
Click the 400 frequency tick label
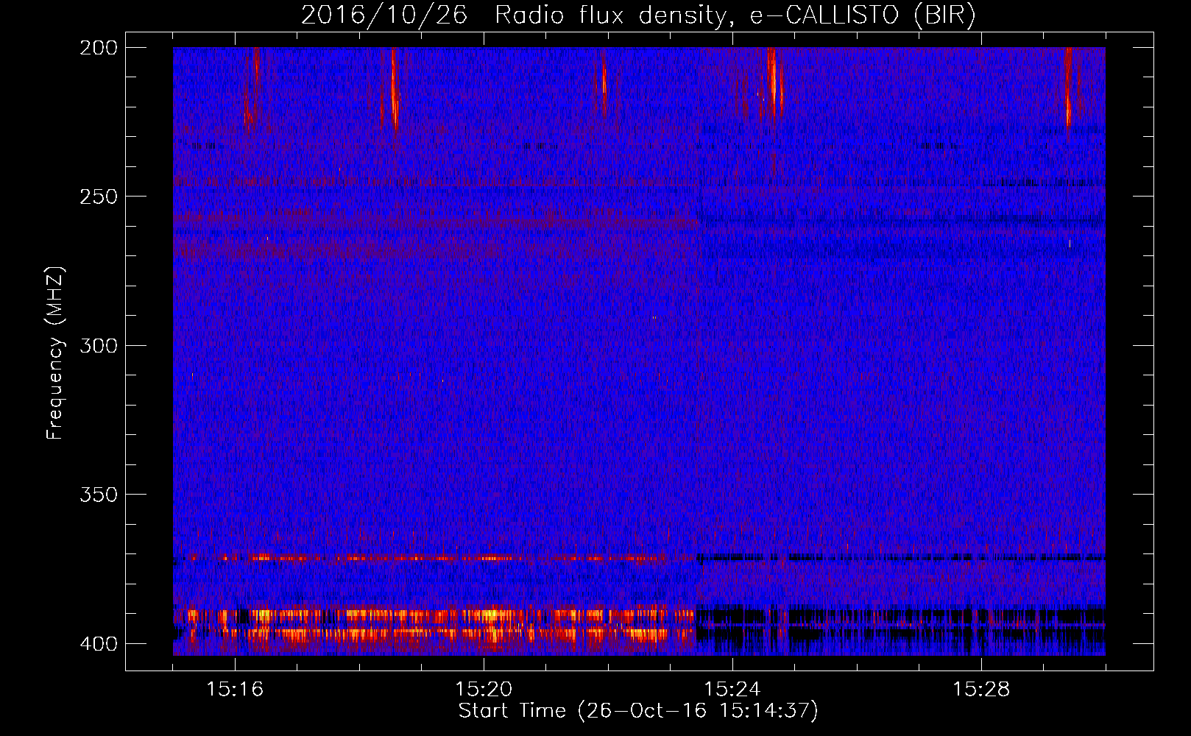99,644
